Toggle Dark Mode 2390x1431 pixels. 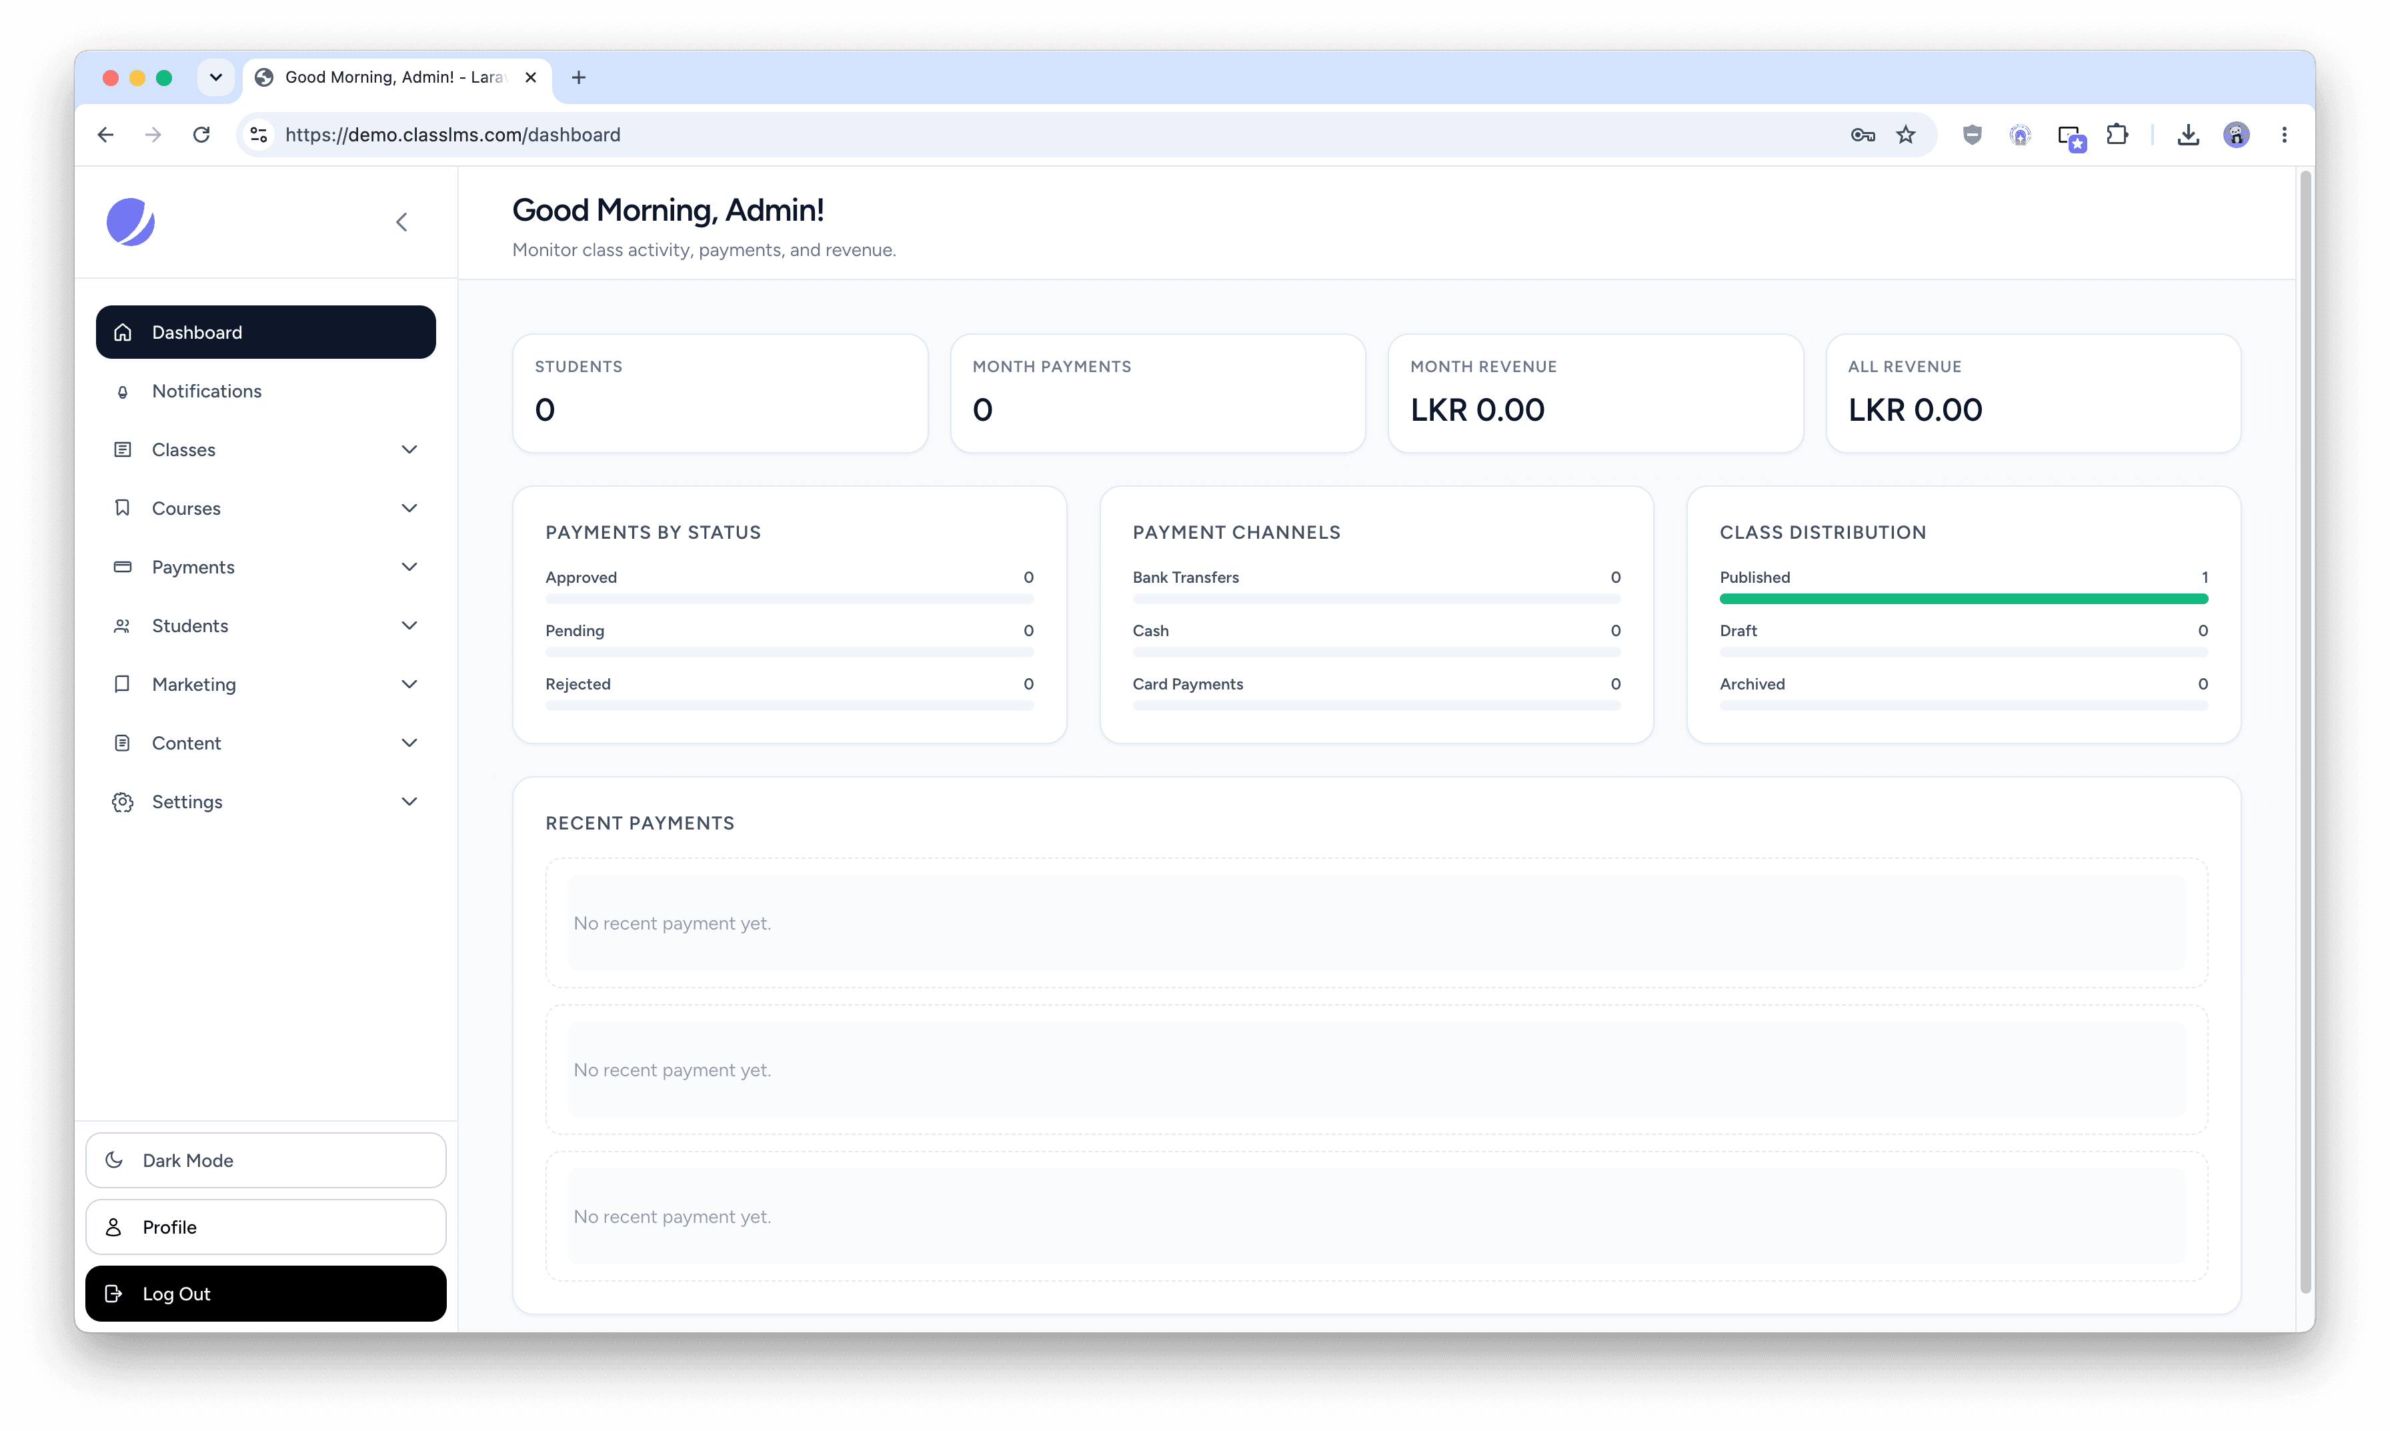pyautogui.click(x=266, y=1160)
